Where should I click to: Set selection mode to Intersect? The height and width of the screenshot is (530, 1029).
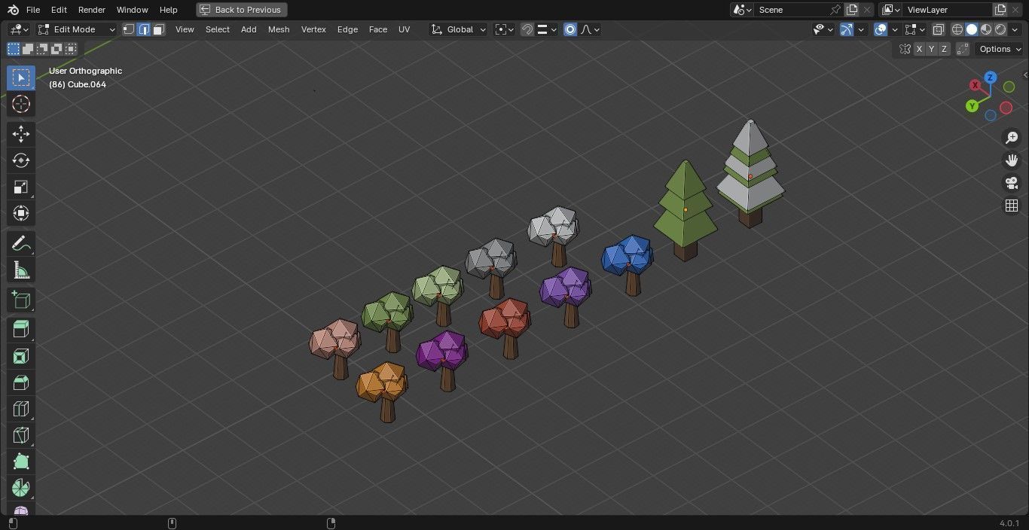(x=71, y=49)
